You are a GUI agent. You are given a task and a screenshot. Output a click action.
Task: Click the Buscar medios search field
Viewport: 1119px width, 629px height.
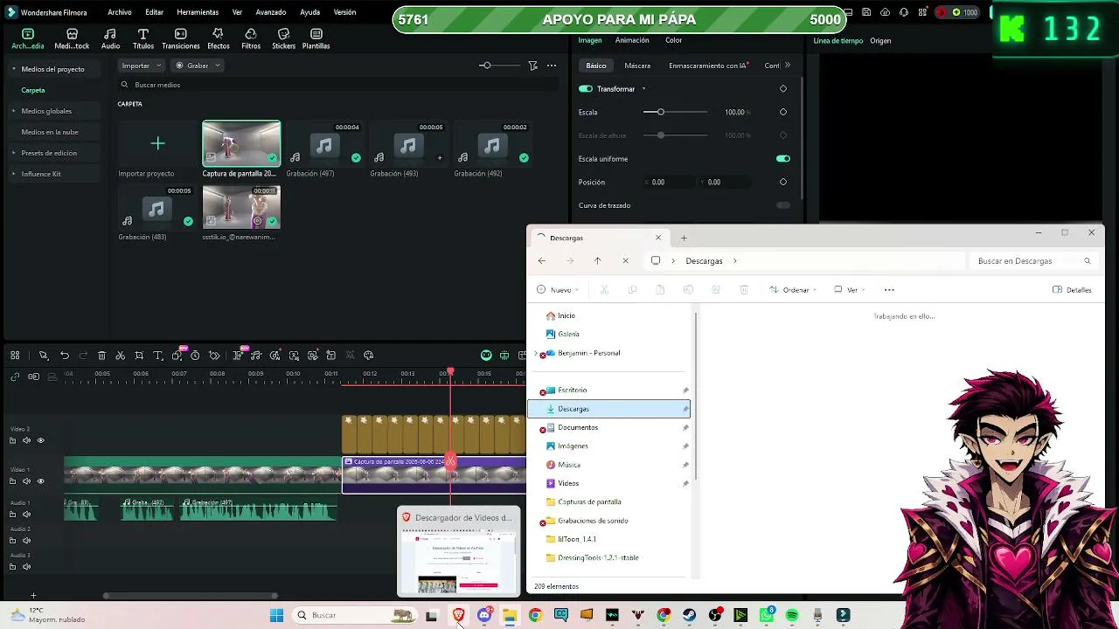point(338,85)
